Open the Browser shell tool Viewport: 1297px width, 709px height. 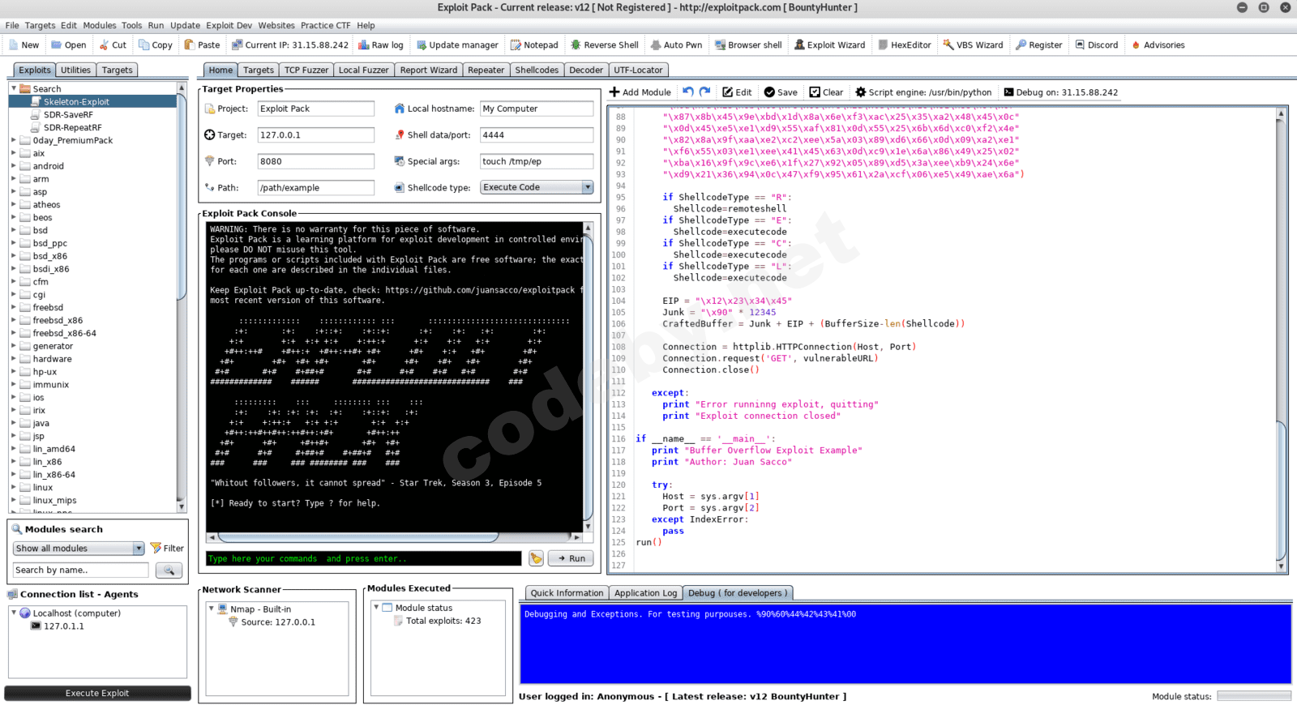coord(747,45)
